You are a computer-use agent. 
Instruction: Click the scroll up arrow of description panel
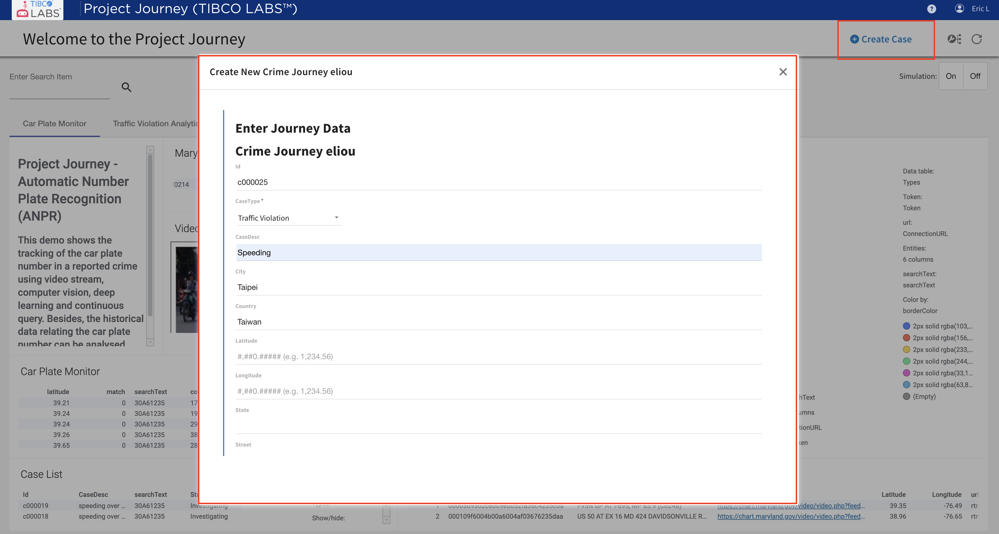point(150,150)
